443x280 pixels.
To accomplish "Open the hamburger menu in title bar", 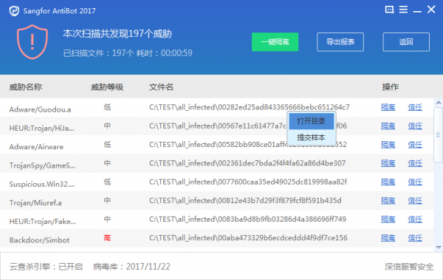I will coord(403,10).
